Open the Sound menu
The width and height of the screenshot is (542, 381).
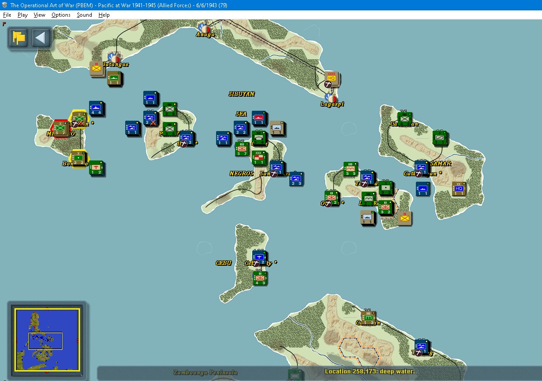point(85,15)
